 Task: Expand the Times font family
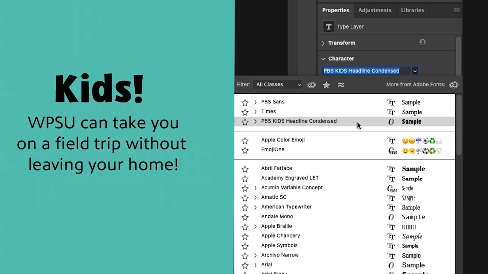tap(255, 112)
